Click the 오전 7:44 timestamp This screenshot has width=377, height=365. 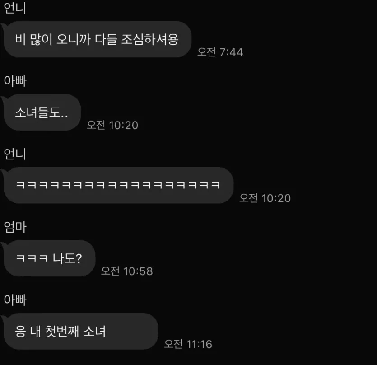tap(220, 52)
